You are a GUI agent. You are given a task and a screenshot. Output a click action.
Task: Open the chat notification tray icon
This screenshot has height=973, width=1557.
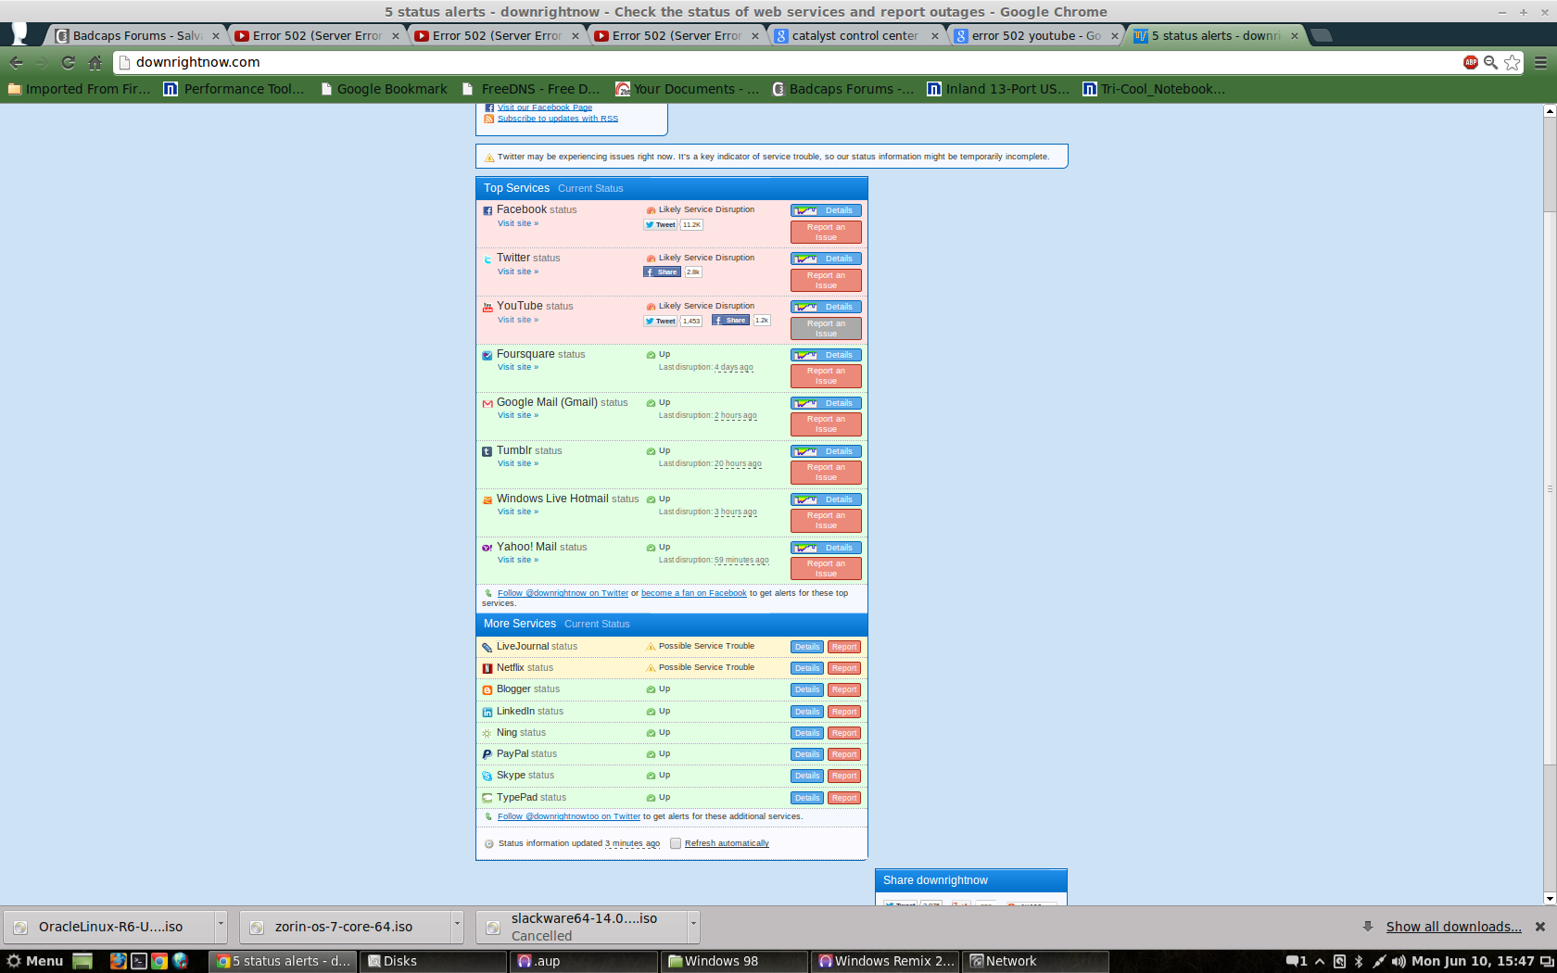pyautogui.click(x=1296, y=961)
